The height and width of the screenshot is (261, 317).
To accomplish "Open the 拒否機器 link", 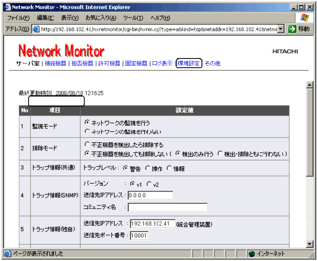I will click(82, 64).
